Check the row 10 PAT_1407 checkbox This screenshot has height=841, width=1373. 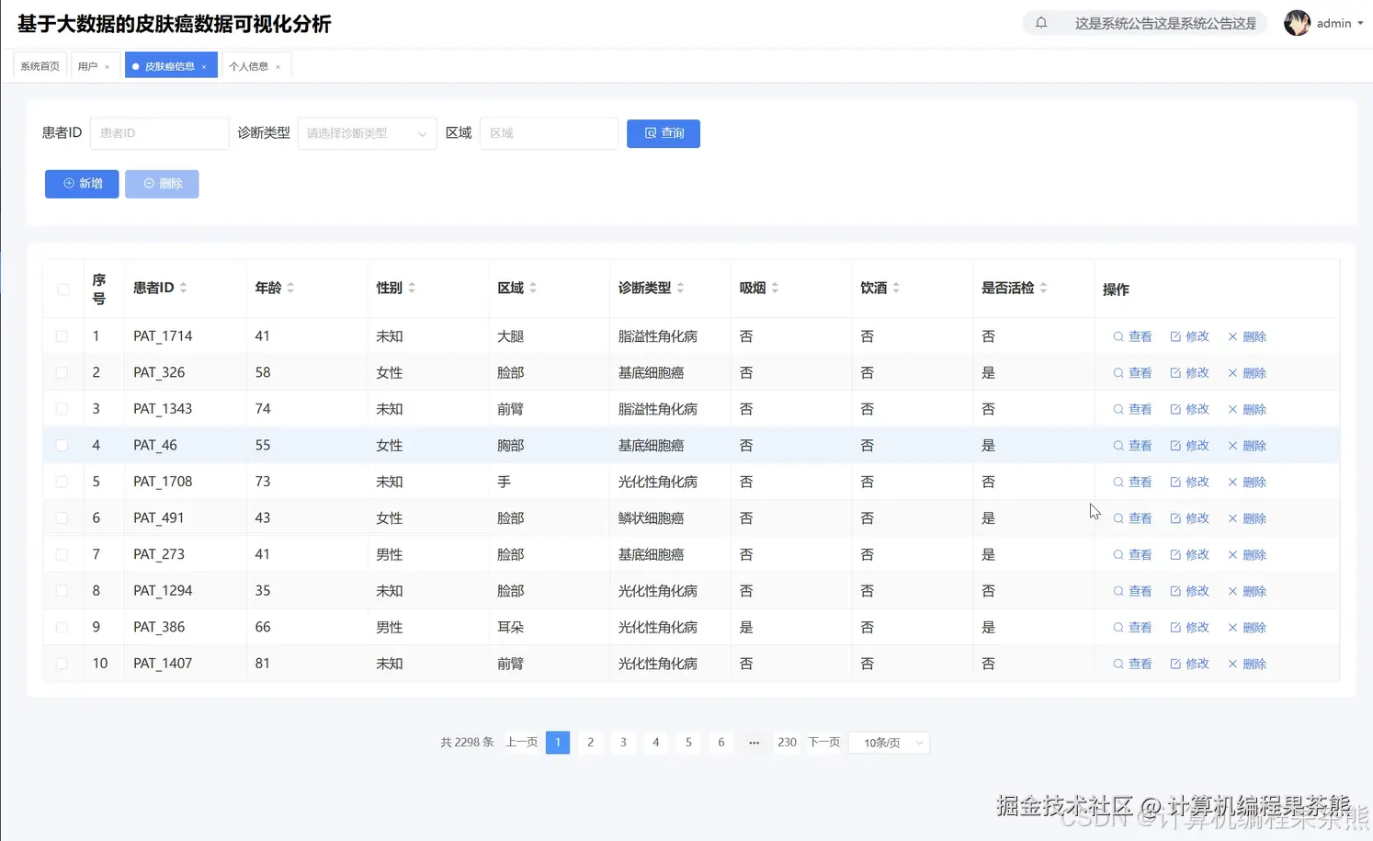[62, 664]
